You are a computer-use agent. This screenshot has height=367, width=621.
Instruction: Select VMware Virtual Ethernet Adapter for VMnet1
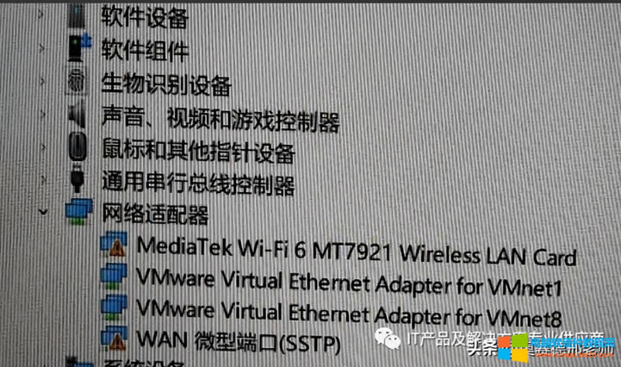349,283
